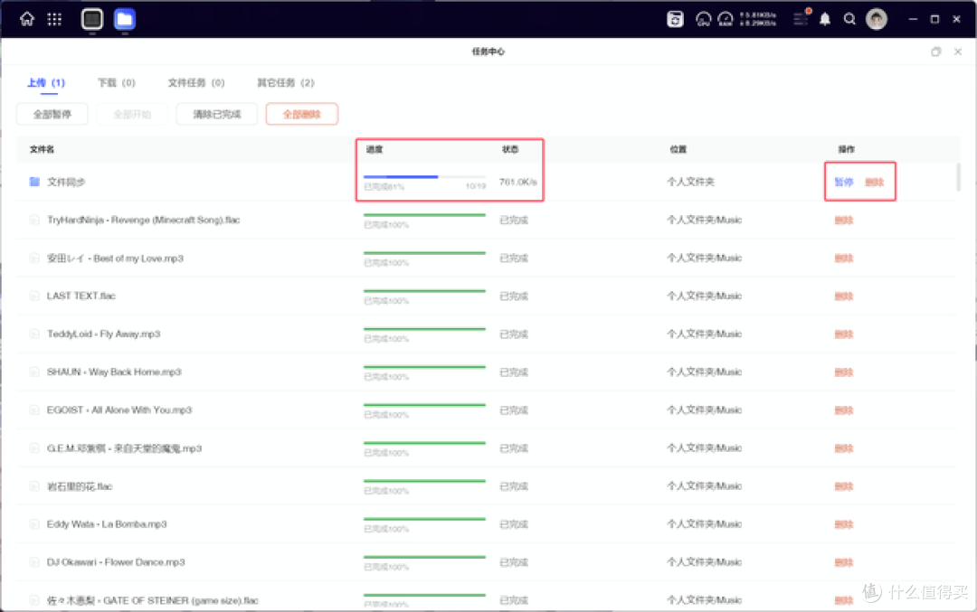The width and height of the screenshot is (977, 612).
Task: Click the green progress bar of 岩石里的花.flac
Action: pos(424,481)
